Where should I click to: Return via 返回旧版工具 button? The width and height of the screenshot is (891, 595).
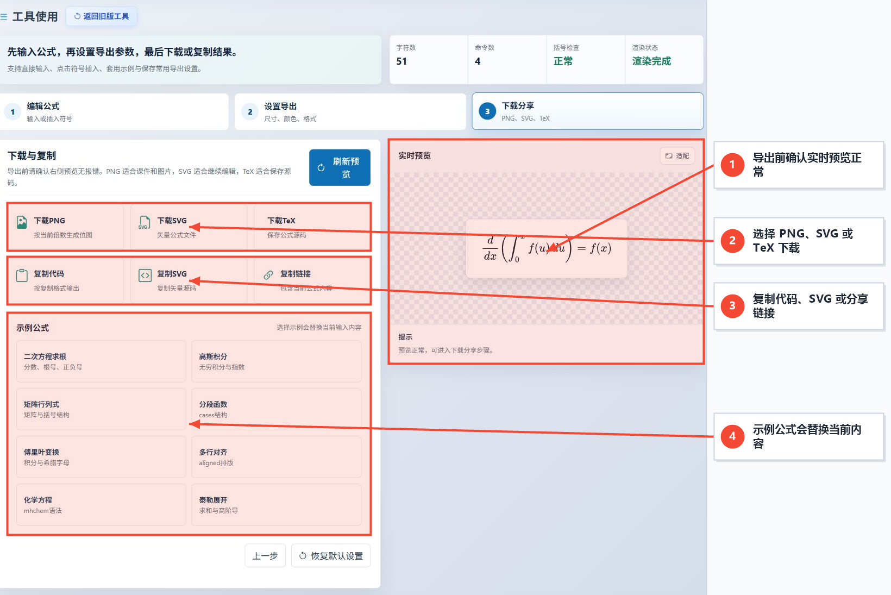[102, 16]
